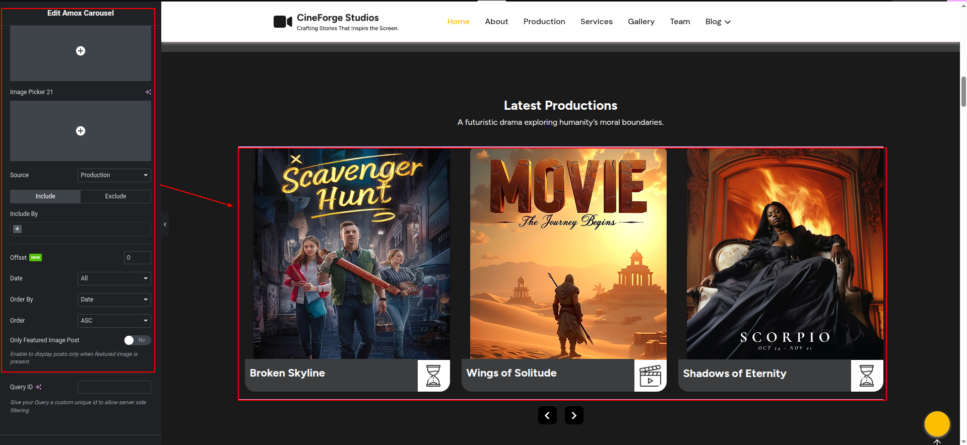Click the dynamic tag icon beside Query ID
Viewport: 967px width, 445px height.
click(x=39, y=387)
